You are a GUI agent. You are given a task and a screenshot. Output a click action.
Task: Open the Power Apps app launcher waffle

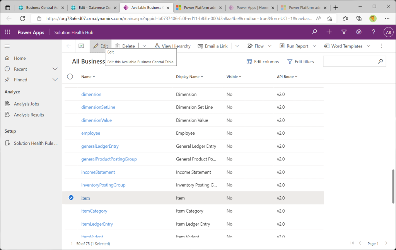tap(8, 32)
